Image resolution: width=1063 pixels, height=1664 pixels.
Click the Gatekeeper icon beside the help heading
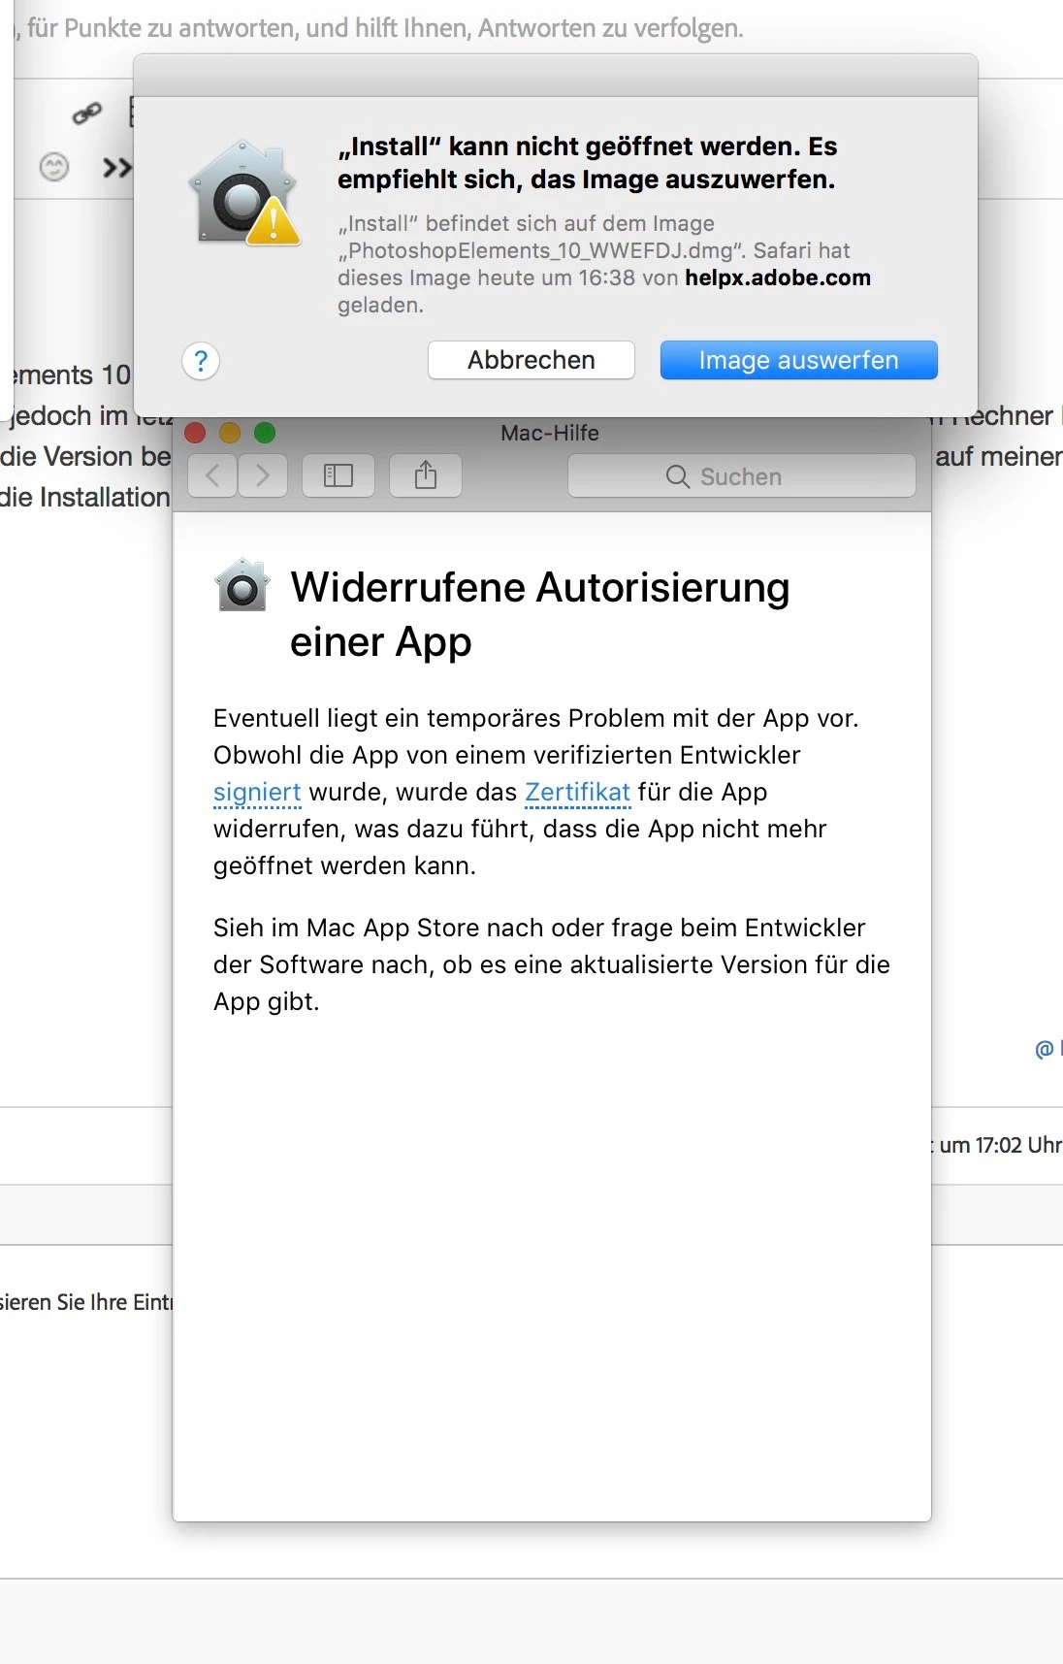[242, 585]
